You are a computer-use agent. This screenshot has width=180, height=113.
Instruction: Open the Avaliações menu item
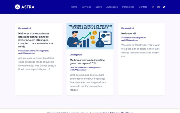pos(112,7)
